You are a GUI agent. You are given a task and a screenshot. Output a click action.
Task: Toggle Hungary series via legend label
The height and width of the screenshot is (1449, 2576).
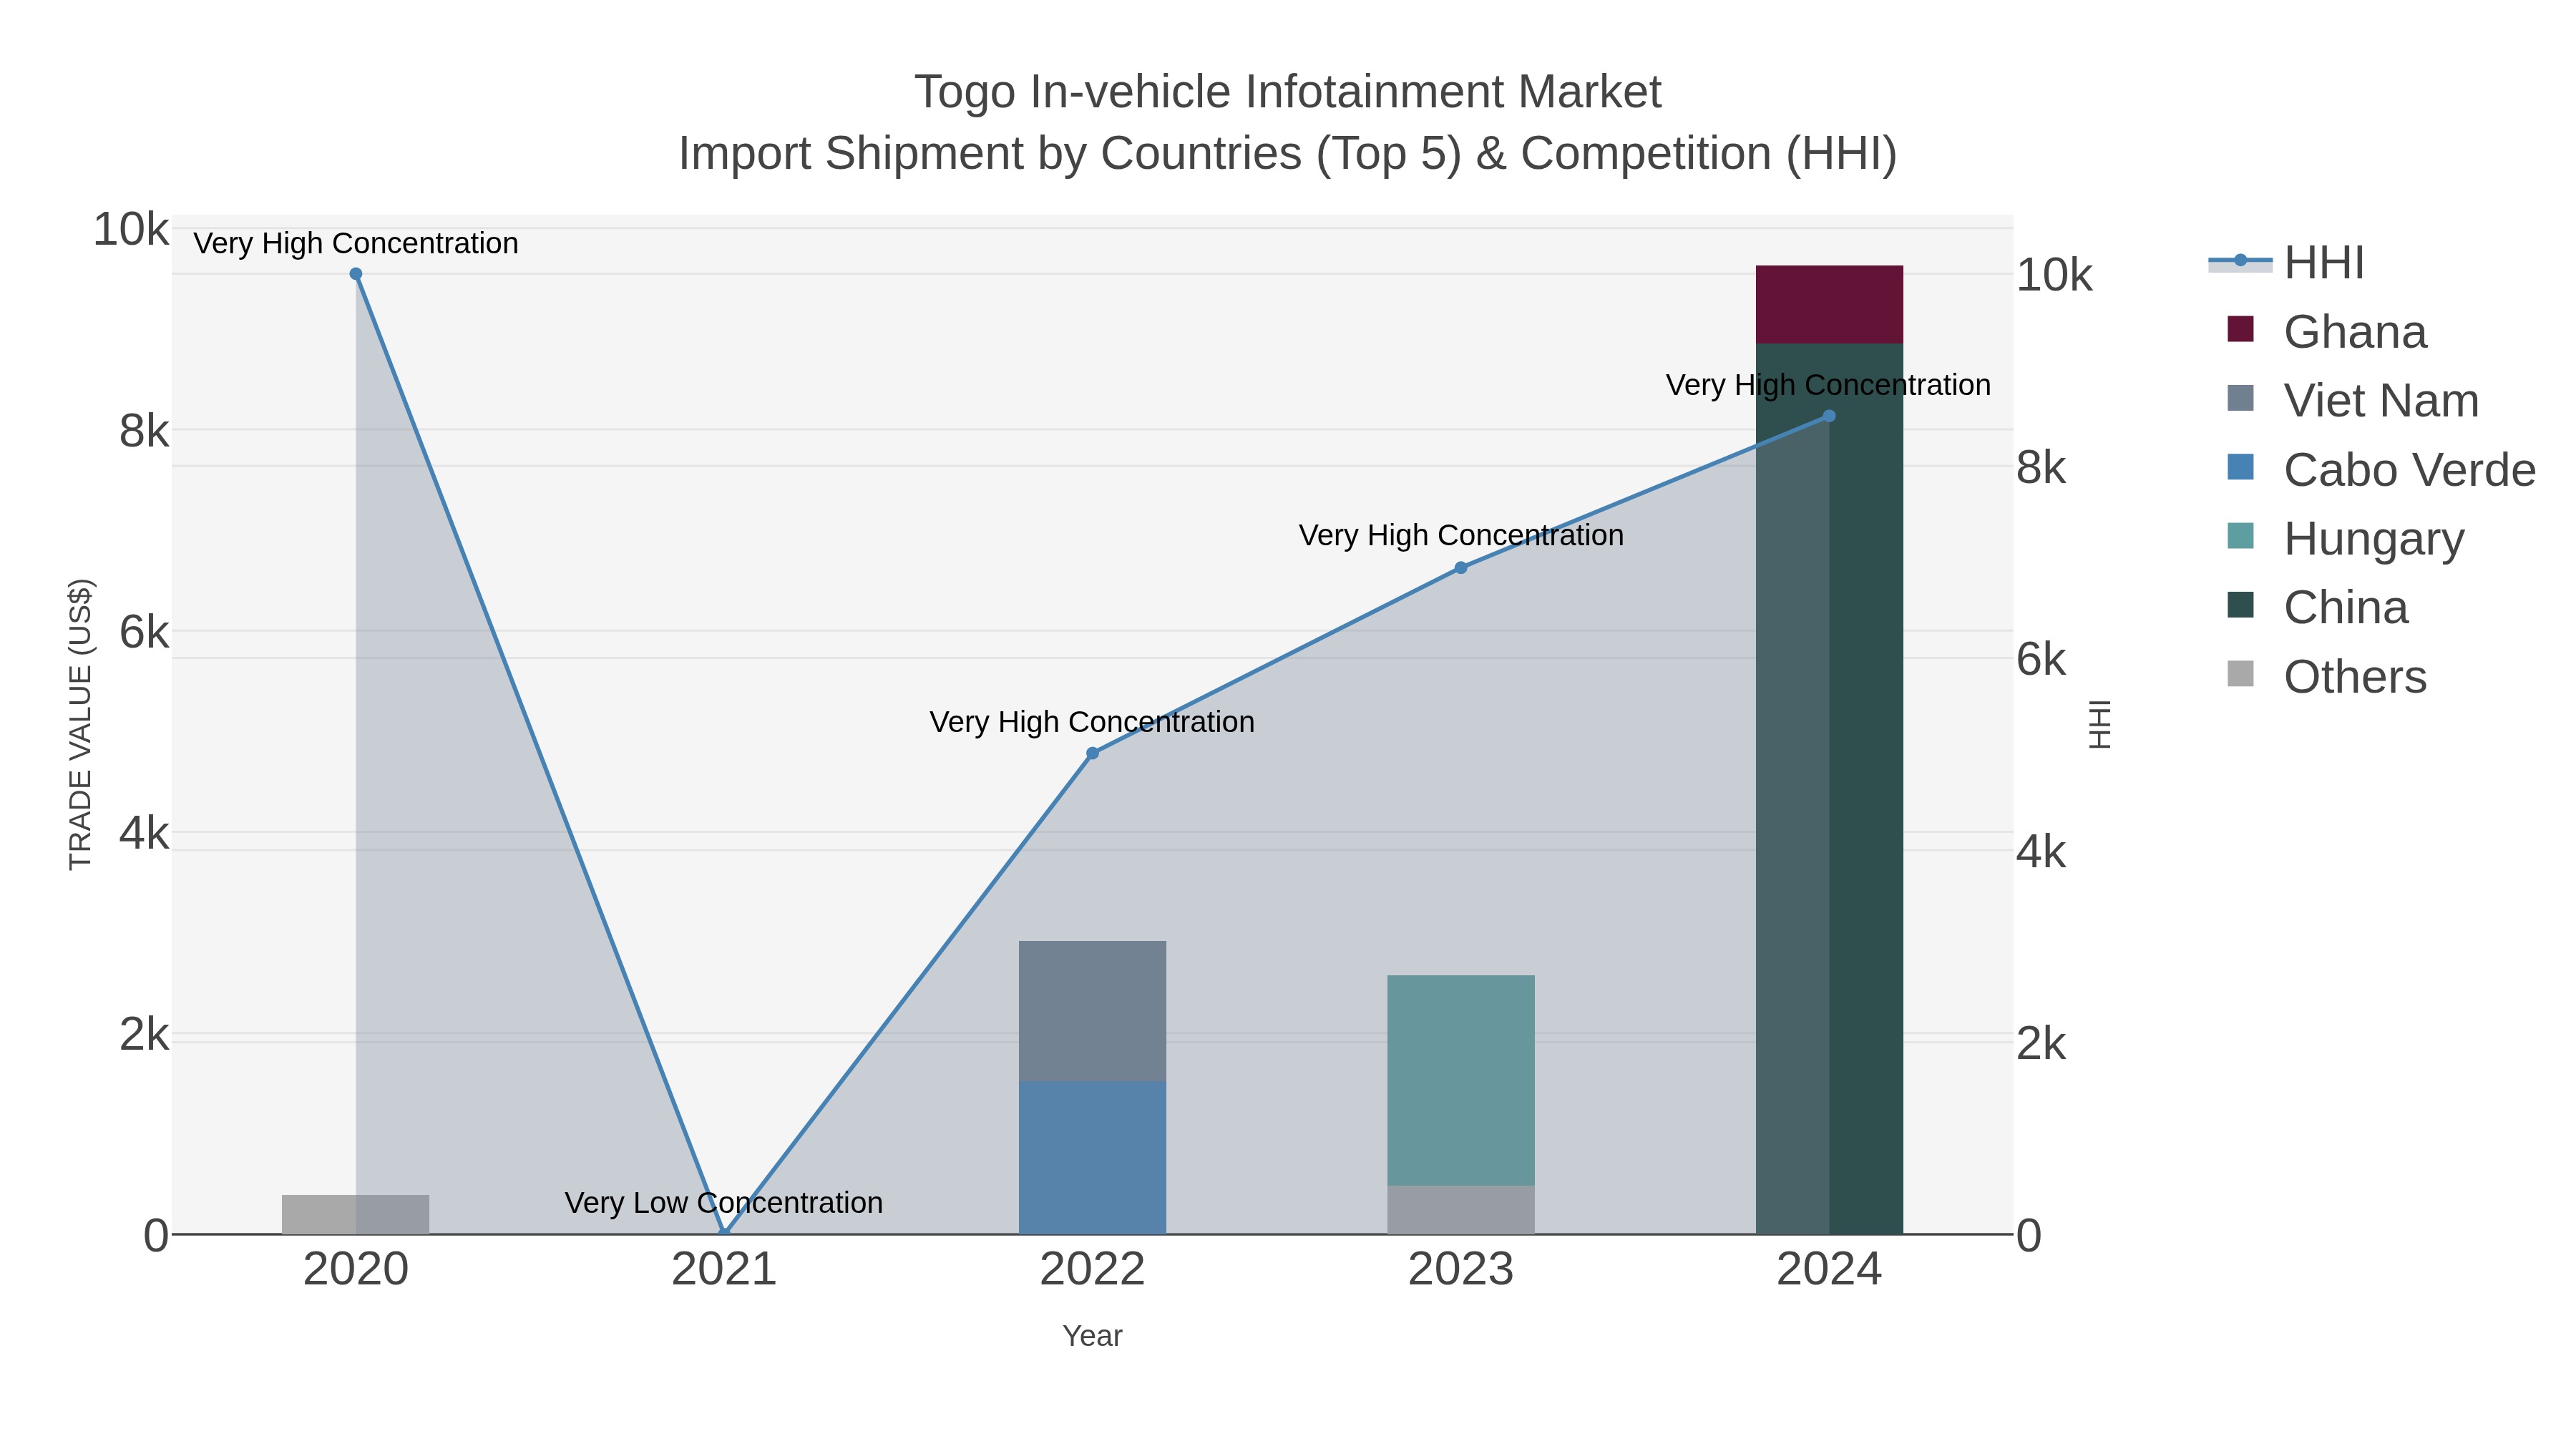[x=2374, y=539]
